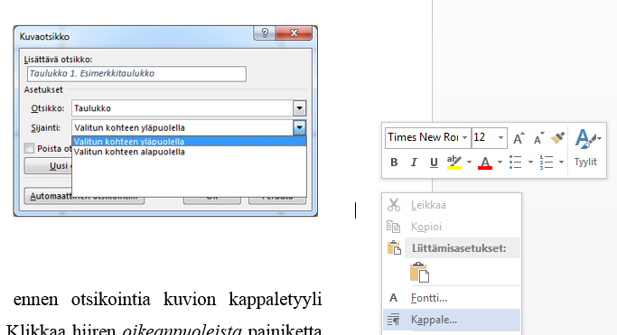This screenshot has height=335, width=617.
Task: Click the Uusi otsikko button
Action: [48, 166]
